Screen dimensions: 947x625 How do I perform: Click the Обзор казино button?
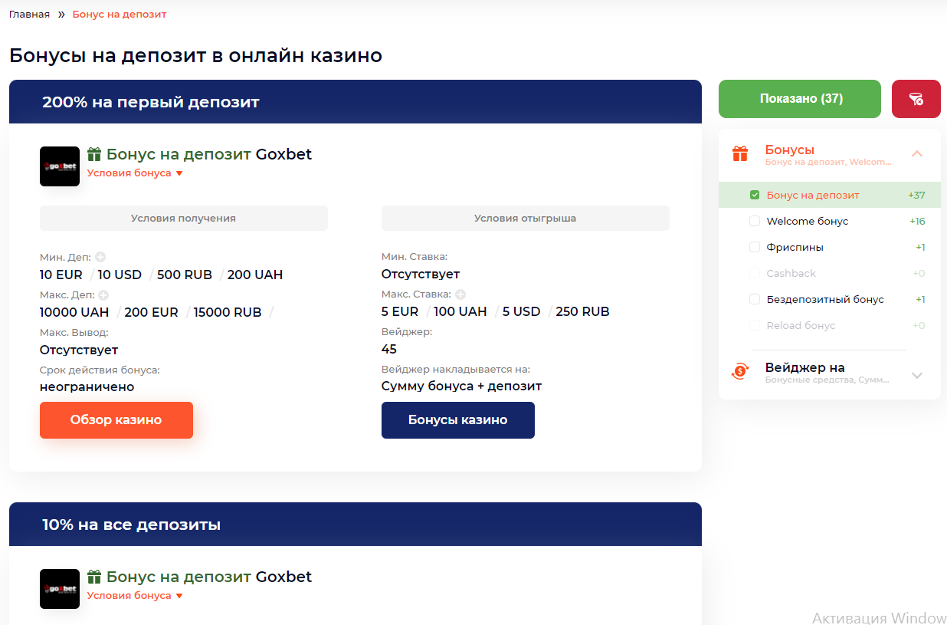(116, 420)
